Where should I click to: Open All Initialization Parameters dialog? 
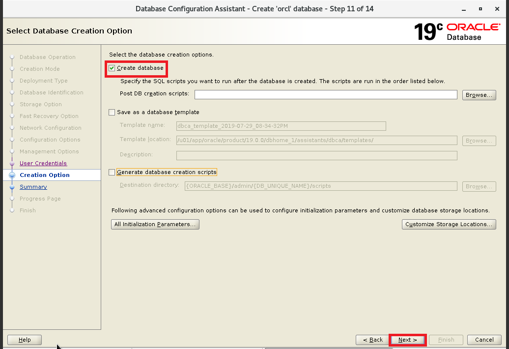(x=155, y=224)
